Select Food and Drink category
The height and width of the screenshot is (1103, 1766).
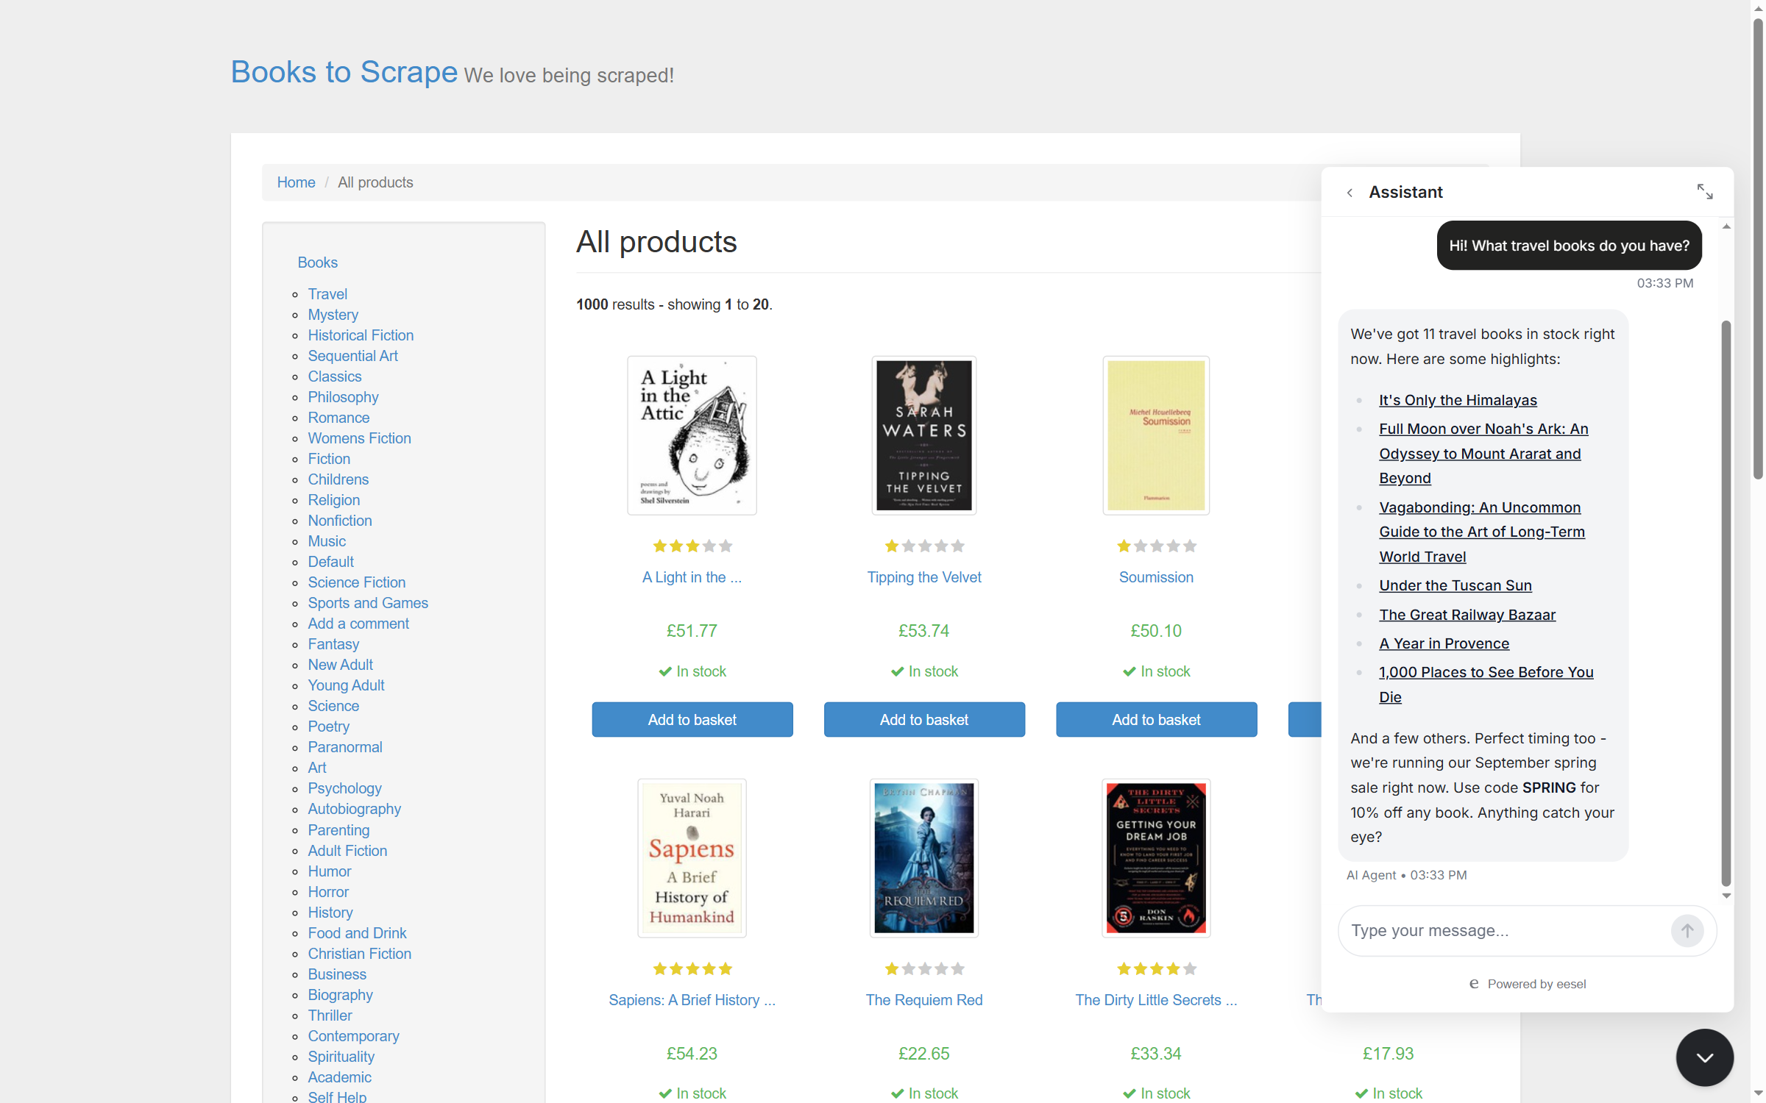357,933
